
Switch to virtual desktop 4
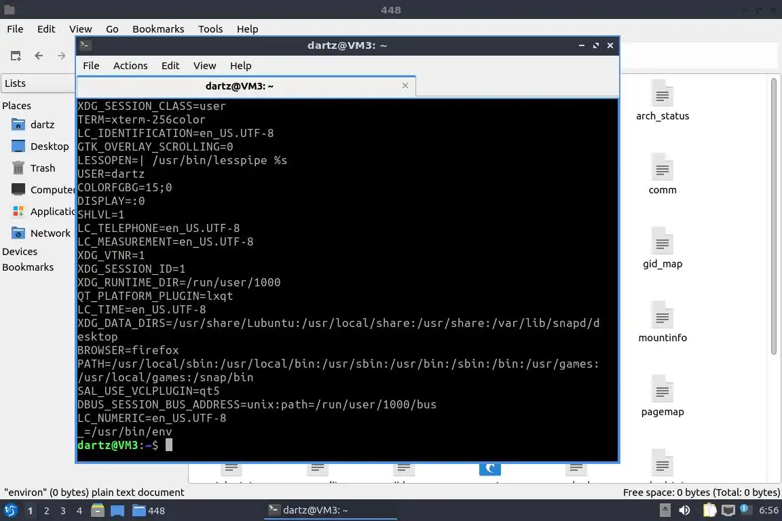point(79,511)
